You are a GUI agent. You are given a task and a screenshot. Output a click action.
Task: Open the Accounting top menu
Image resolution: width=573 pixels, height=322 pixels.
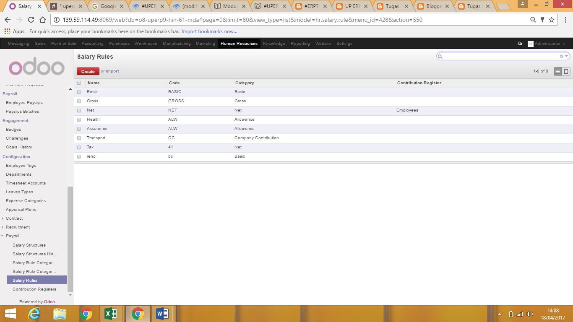tap(92, 44)
